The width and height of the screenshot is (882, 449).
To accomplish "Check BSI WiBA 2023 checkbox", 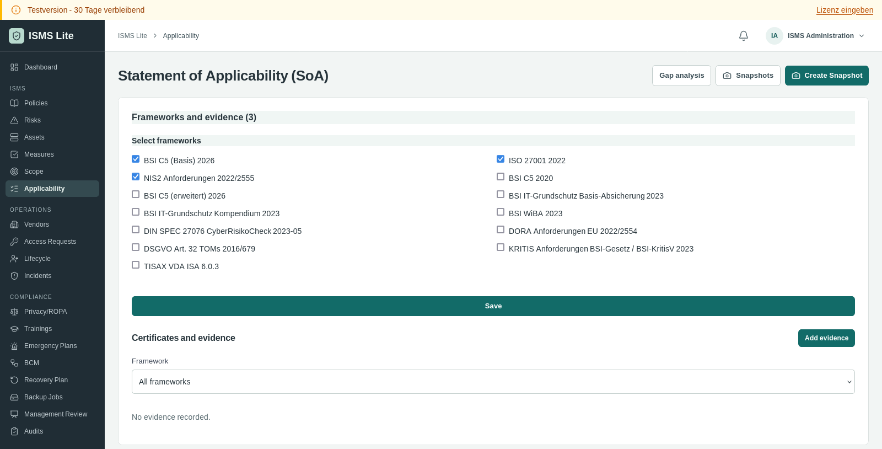I will coord(501,212).
